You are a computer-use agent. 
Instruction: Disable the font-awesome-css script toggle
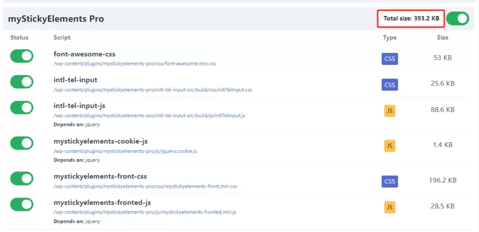tap(22, 56)
